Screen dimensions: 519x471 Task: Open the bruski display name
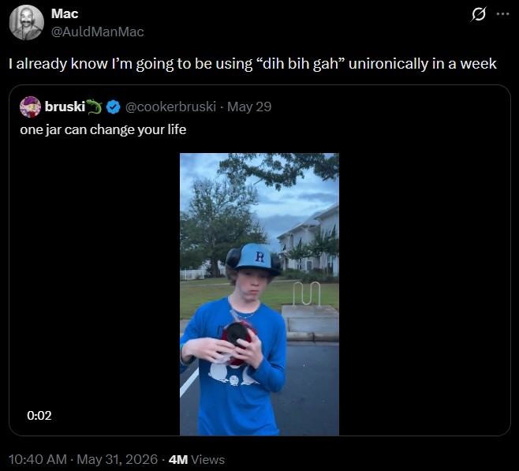coord(65,107)
